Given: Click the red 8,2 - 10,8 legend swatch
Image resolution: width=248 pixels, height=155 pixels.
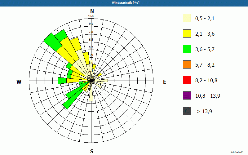Looking at the screenshot, I should pyautogui.click(x=187, y=80).
